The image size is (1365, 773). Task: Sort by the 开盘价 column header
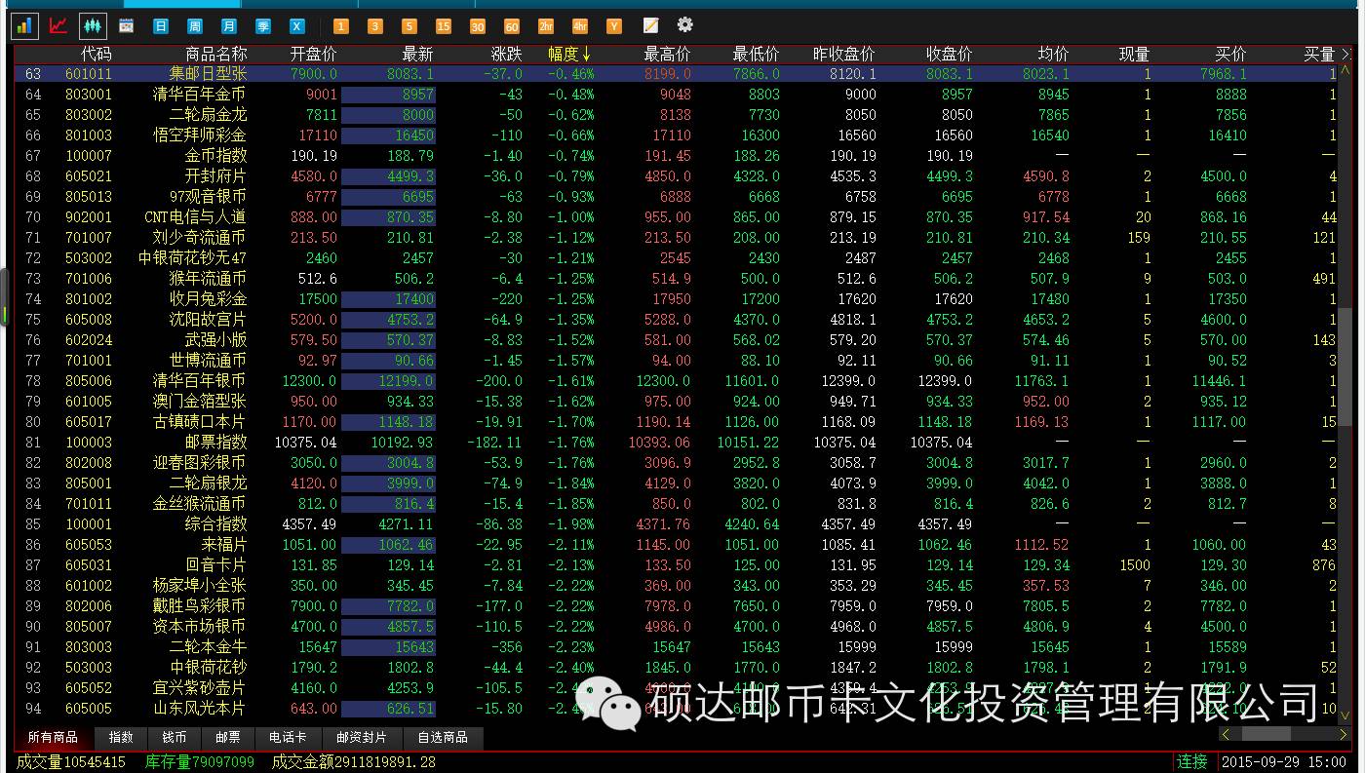(x=314, y=55)
